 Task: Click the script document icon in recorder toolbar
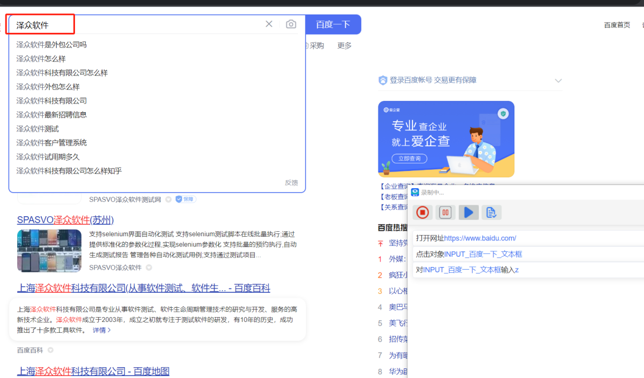[491, 212]
